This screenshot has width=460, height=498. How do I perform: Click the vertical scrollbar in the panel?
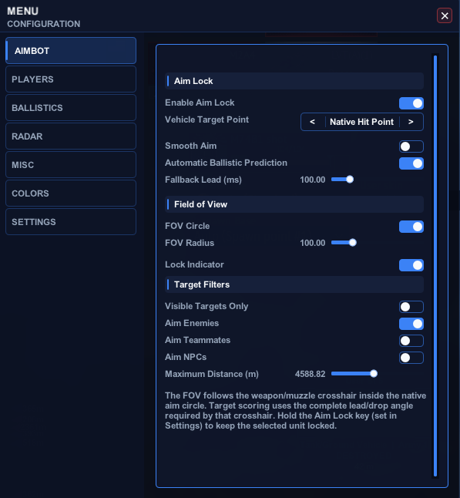click(435, 266)
